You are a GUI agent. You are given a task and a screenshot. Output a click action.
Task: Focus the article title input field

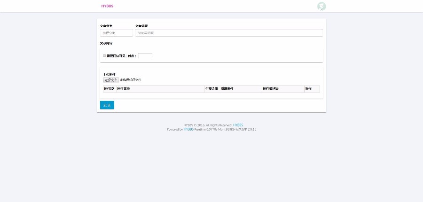229,33
